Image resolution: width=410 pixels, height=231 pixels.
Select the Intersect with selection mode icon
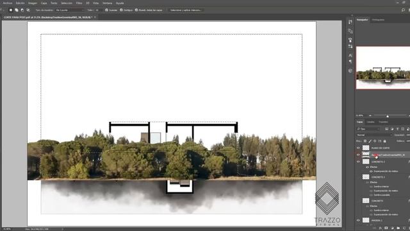(x=28, y=10)
